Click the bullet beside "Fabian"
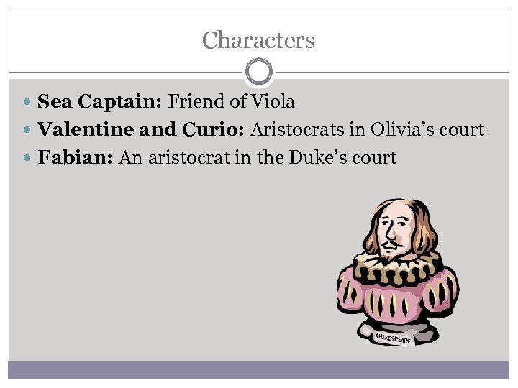This screenshot has width=518, height=388. [27, 158]
